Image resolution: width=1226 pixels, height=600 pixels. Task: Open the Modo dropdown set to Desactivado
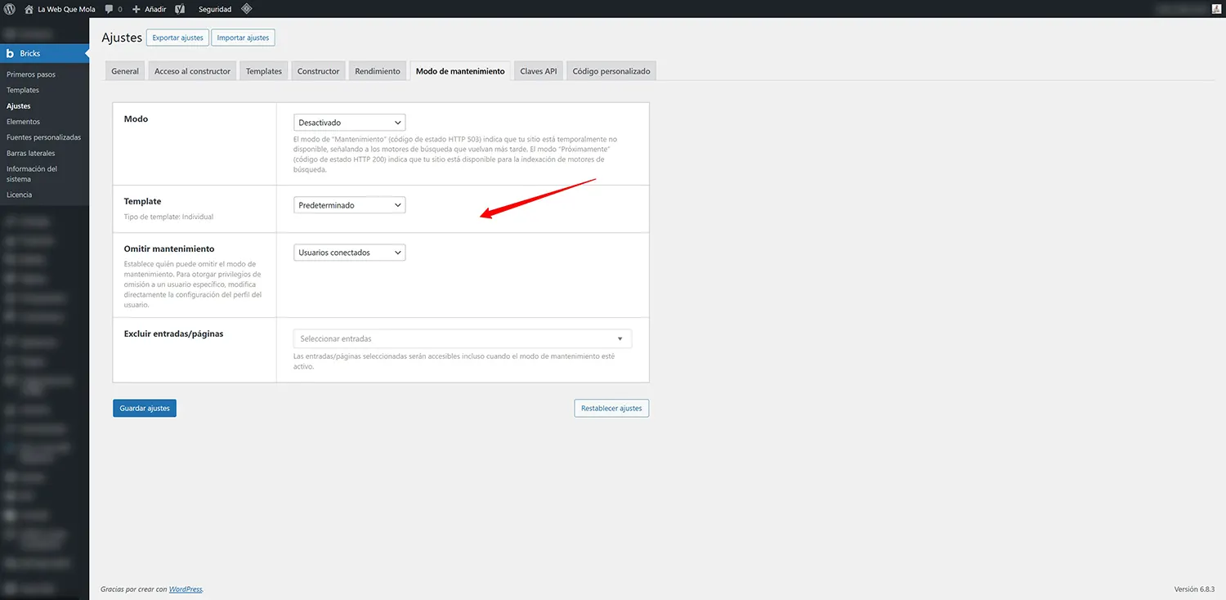[349, 123]
